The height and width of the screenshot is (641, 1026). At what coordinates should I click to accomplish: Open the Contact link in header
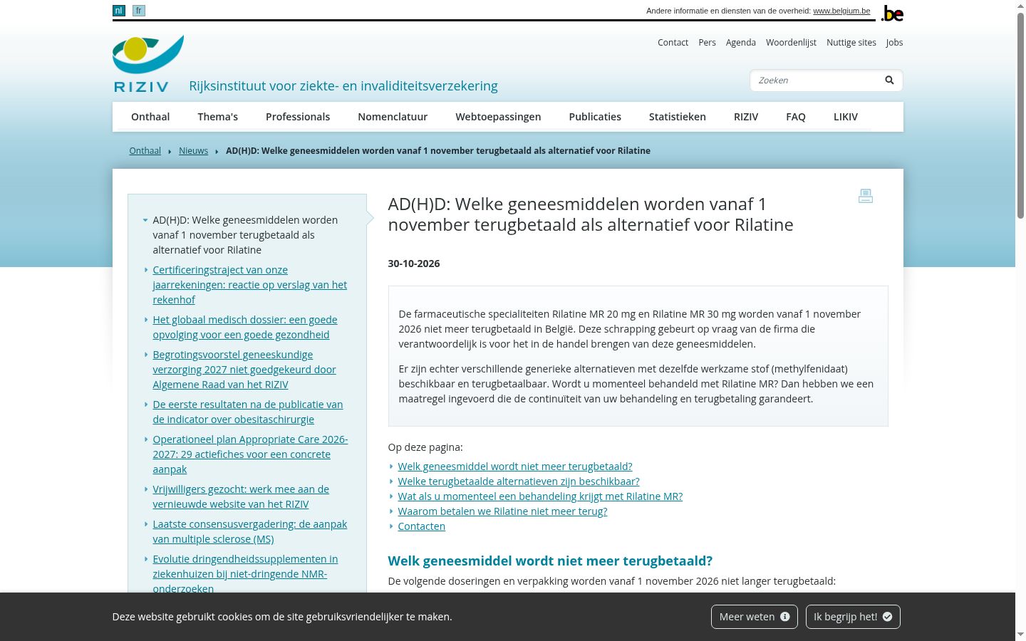[x=673, y=43]
